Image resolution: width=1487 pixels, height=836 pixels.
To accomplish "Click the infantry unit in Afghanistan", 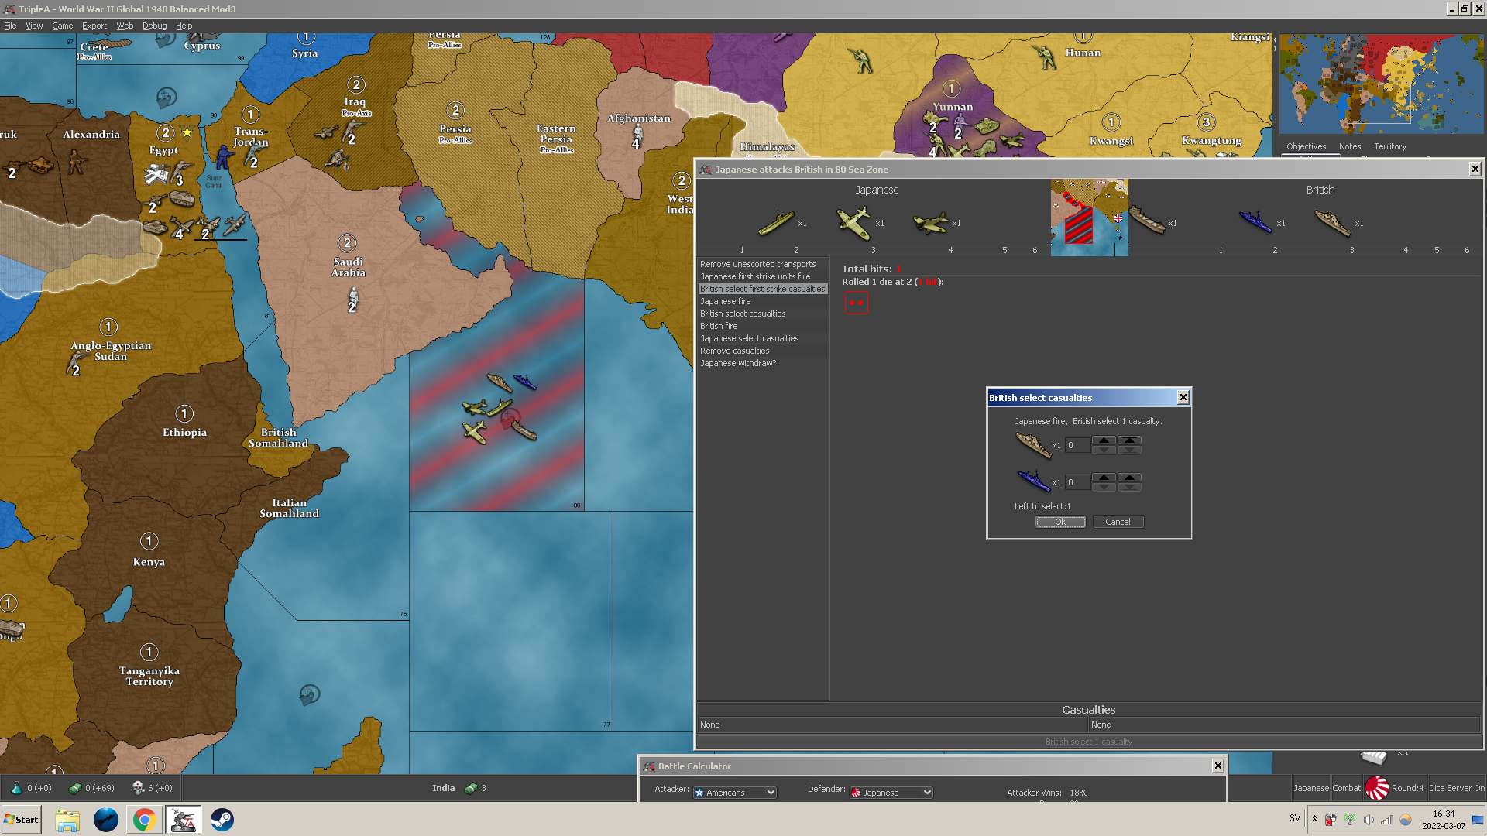I will point(637,136).
